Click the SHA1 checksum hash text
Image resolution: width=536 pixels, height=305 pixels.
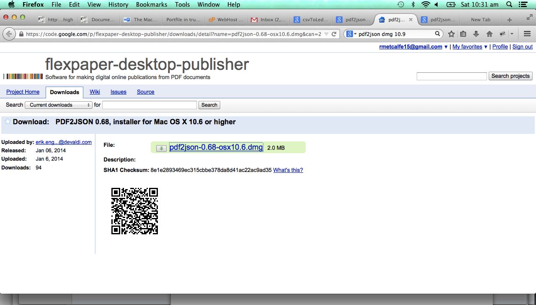[x=211, y=170]
